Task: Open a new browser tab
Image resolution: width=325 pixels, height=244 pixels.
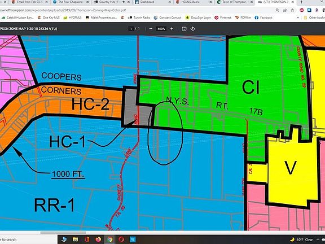Action: [301, 2]
